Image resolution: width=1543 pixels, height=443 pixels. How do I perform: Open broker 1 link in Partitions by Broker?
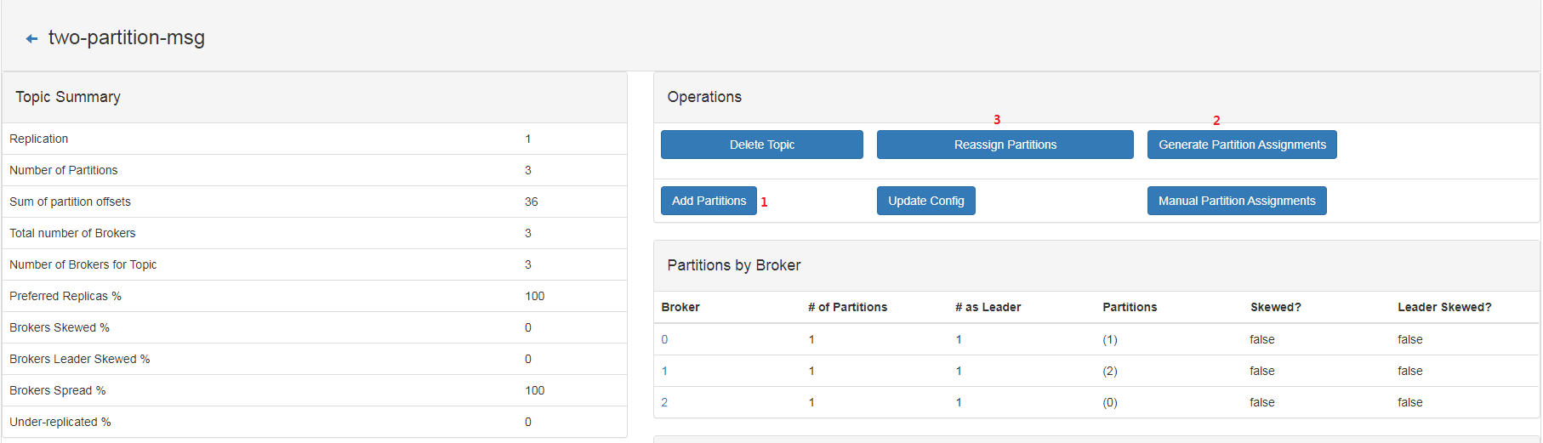tap(664, 371)
